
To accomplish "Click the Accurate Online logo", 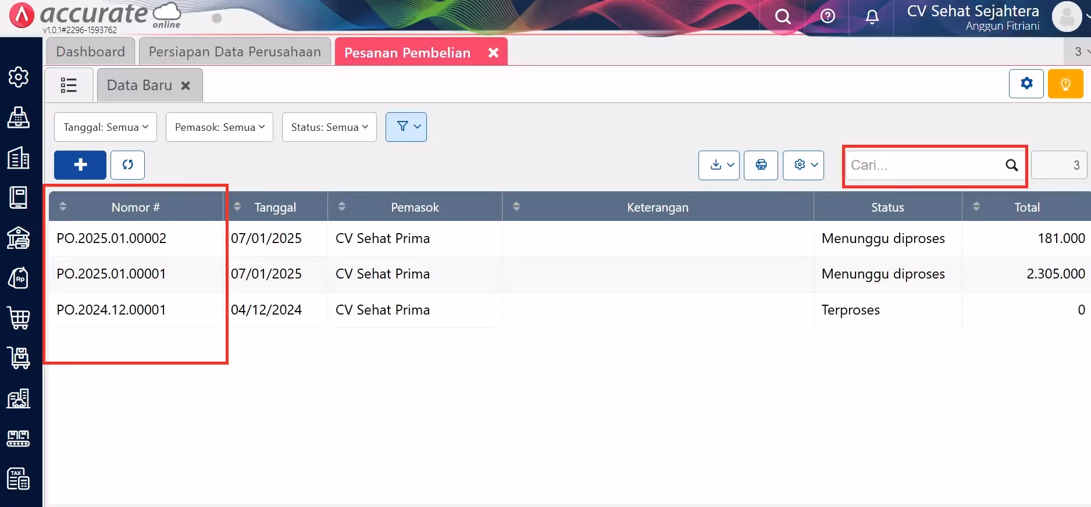I will (x=96, y=16).
